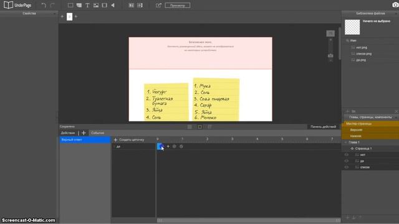The width and height of the screenshot is (399, 224).
Task: Click the Панель действий button
Action: [x=323, y=127]
